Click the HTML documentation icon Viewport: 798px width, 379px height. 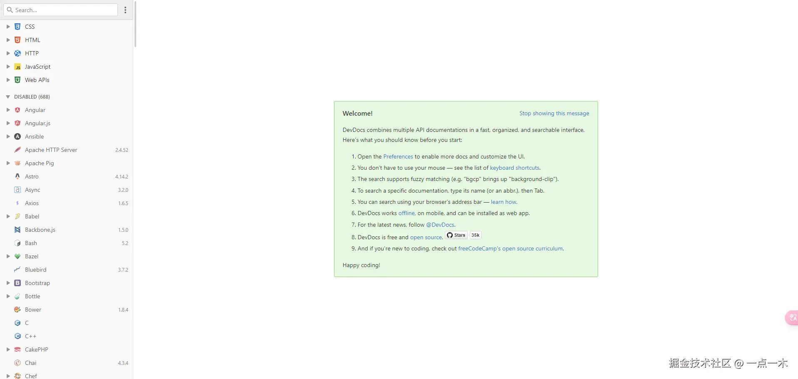click(17, 40)
